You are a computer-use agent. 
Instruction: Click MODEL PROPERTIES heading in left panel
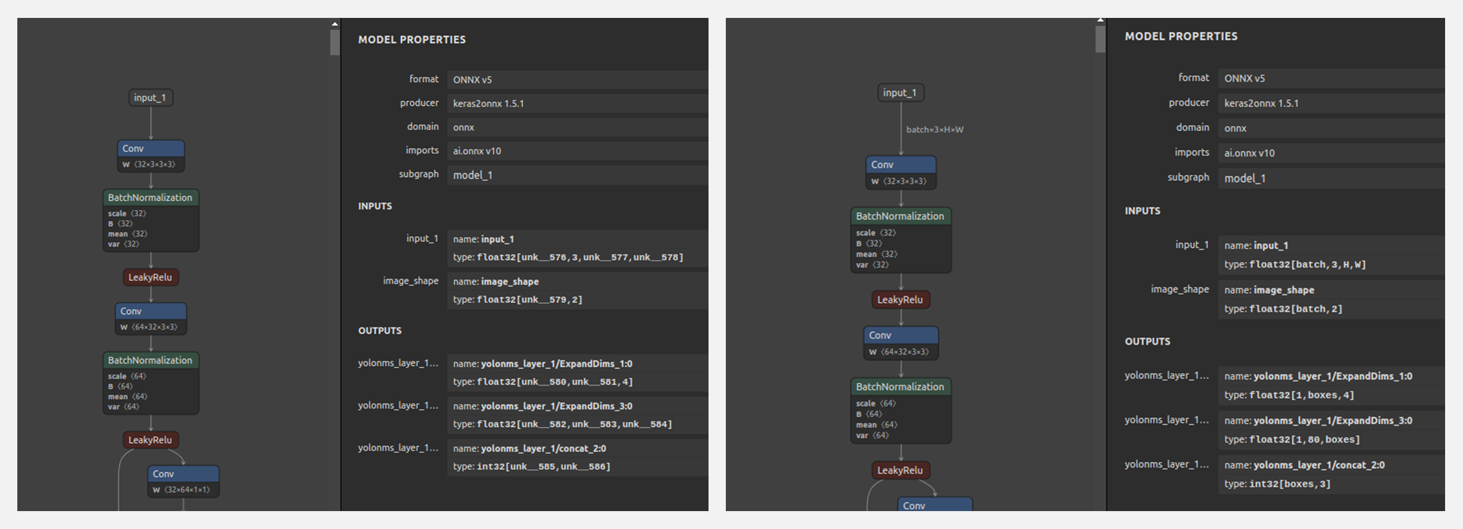point(412,39)
